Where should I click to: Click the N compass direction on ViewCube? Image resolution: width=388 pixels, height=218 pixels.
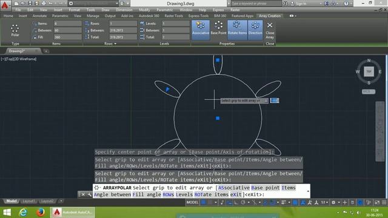pos(369,61)
